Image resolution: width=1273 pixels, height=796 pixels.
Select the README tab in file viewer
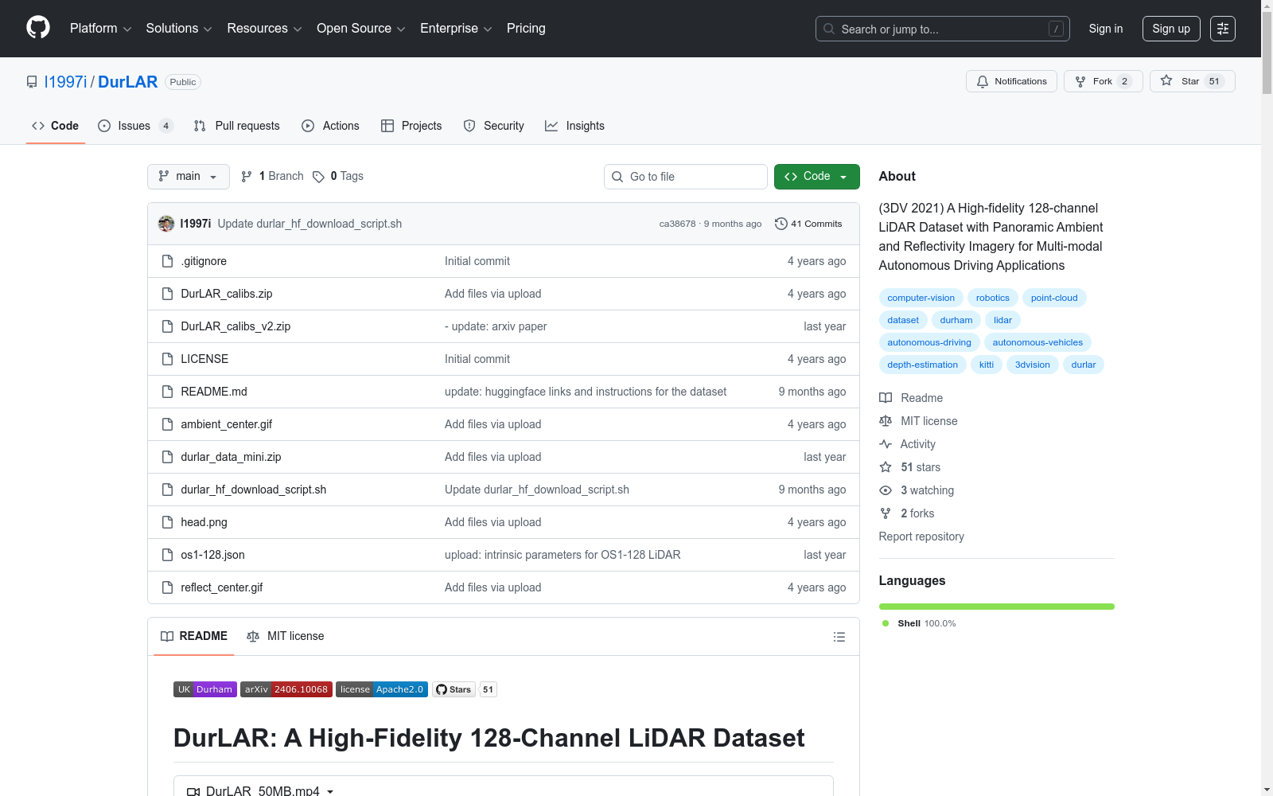pyautogui.click(x=194, y=637)
